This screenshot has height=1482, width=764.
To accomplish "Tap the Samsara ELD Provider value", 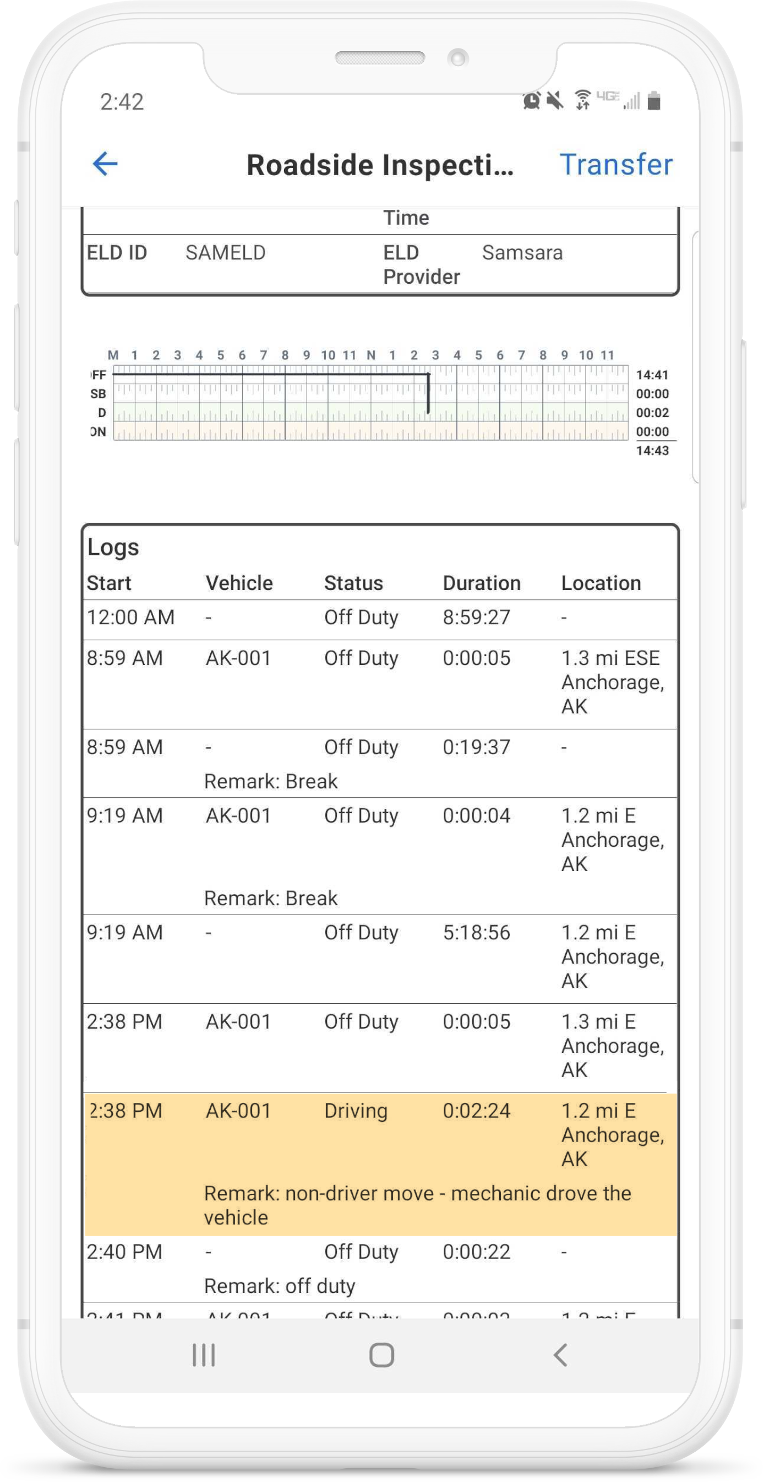I will point(522,252).
